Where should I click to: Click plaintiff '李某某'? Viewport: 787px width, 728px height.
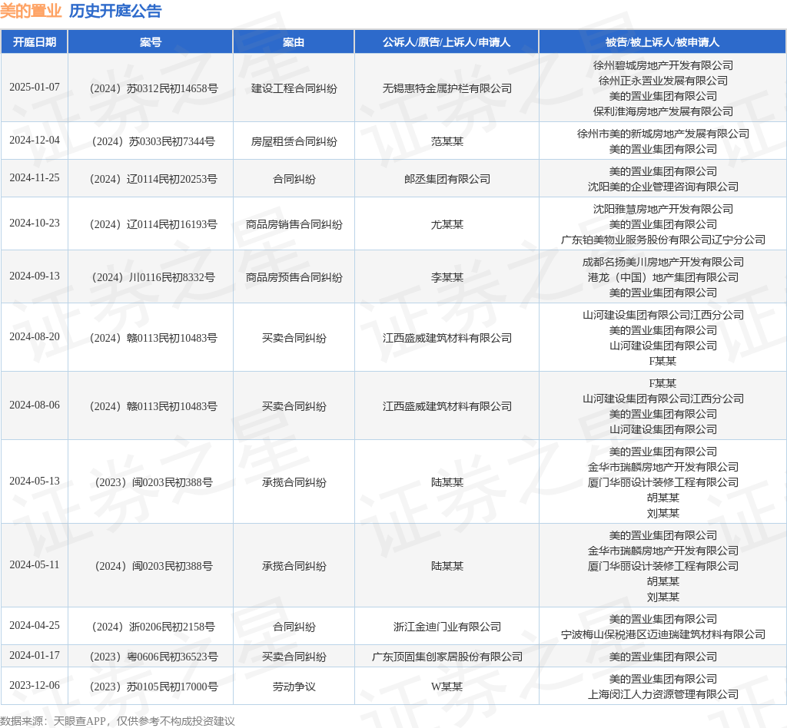[447, 278]
